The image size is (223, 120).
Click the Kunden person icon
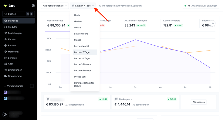[6, 39]
